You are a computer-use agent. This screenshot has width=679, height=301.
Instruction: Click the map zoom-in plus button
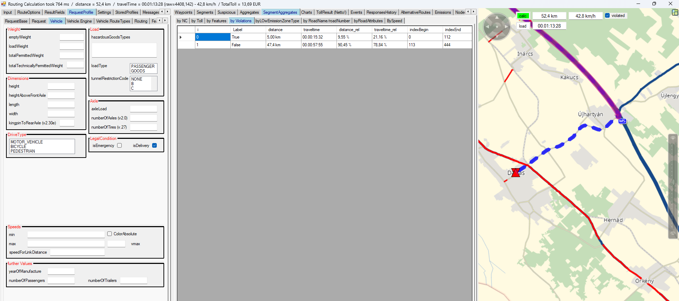pyautogui.click(x=673, y=138)
